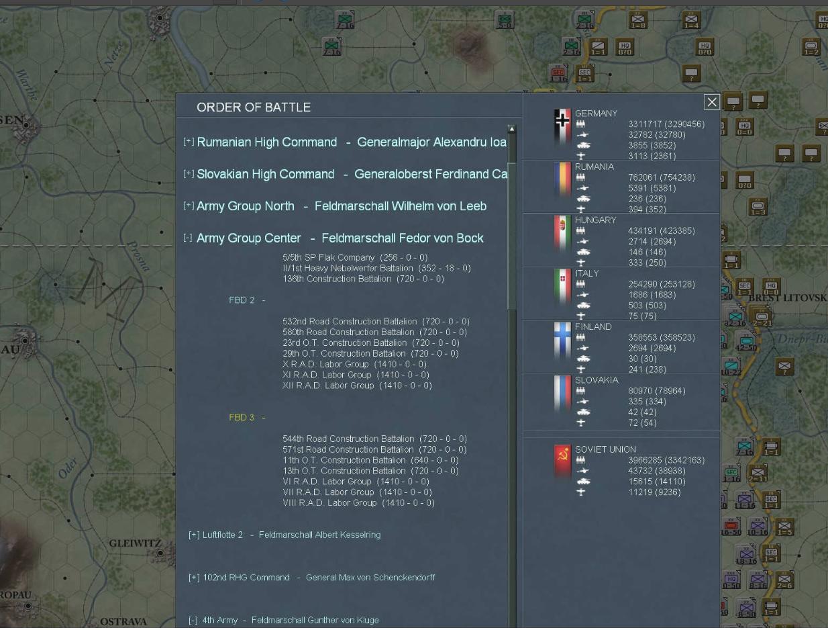The height and width of the screenshot is (630, 828).
Task: Select the stacked 2=21 counter at Brest Litovsk
Action: pos(761,317)
